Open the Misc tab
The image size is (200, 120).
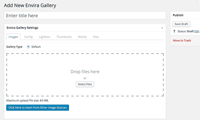(x=96, y=37)
